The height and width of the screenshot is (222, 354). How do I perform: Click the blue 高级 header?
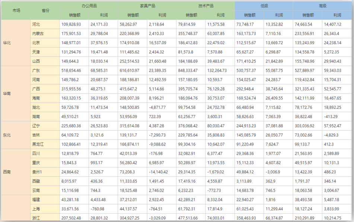point(322,6)
